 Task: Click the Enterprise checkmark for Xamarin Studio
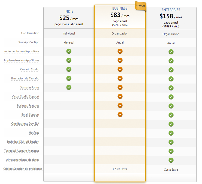[x=171, y=70]
